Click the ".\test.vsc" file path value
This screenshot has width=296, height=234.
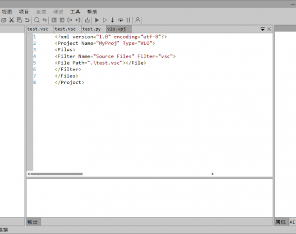tap(105, 63)
